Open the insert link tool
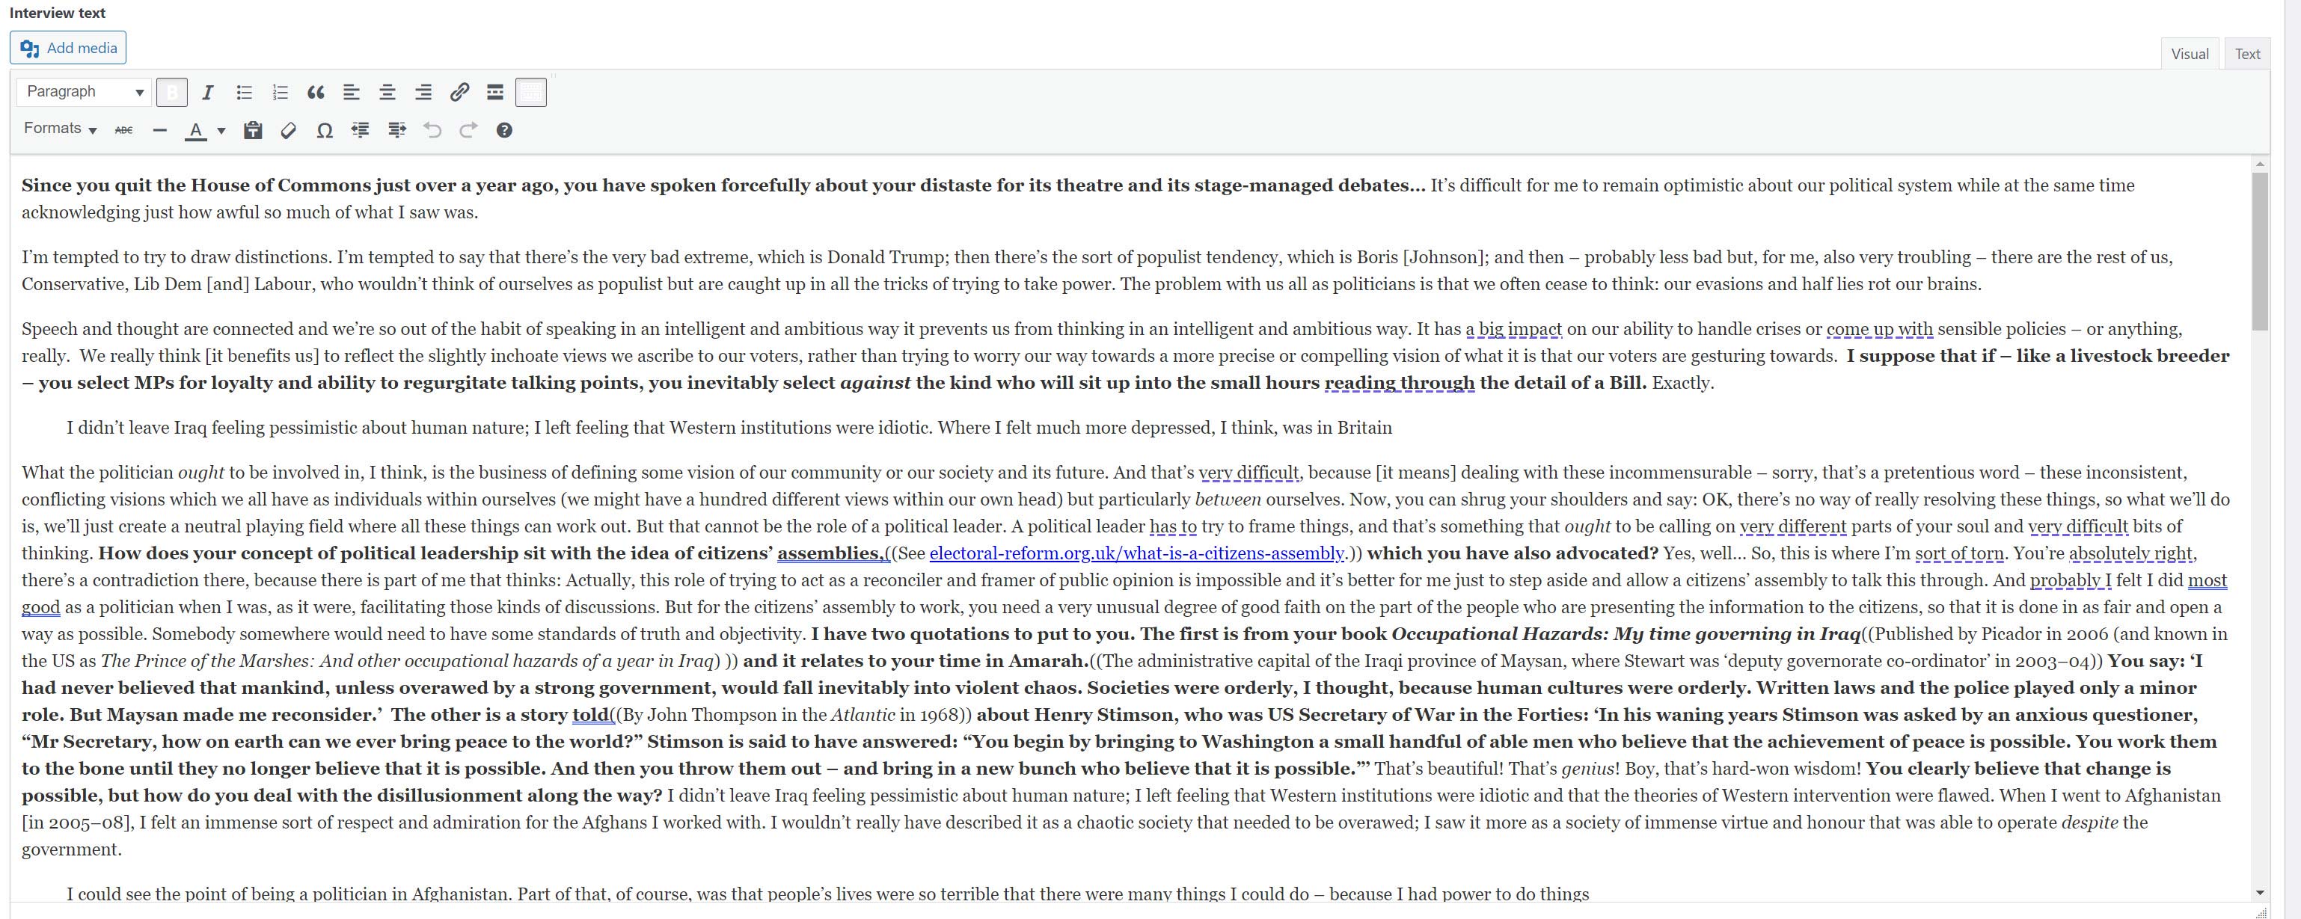 (459, 92)
